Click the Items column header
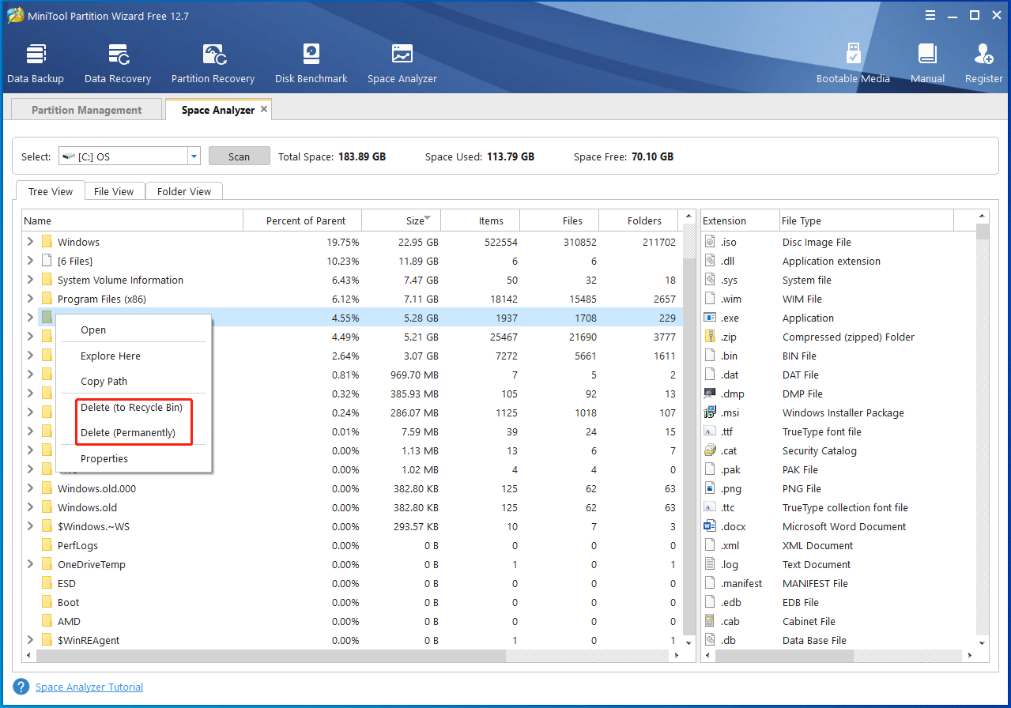This screenshot has height=708, width=1011. 481,220
